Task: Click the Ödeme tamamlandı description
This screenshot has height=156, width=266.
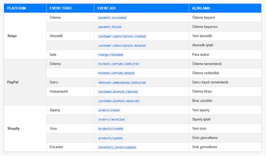Action: [x=207, y=64]
